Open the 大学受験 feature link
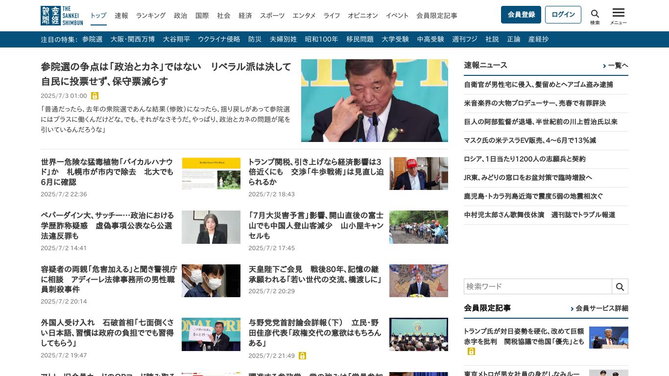The height and width of the screenshot is (376, 669). 395,39
